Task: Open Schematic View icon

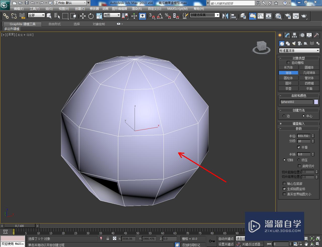Action: (269, 16)
